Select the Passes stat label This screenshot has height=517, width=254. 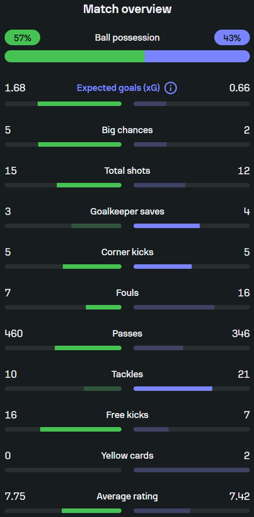[x=128, y=334]
